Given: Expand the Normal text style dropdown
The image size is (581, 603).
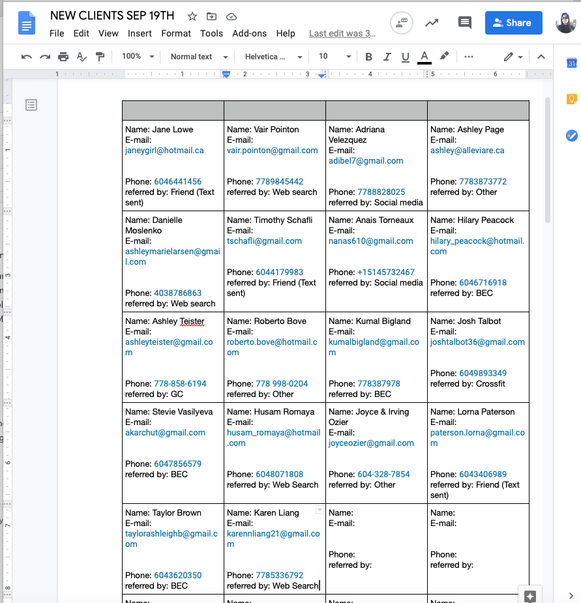Looking at the screenshot, I should (199, 57).
